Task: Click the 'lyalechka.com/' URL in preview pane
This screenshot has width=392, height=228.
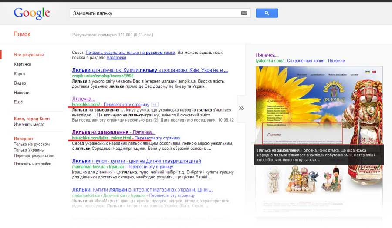Action: pos(270,60)
